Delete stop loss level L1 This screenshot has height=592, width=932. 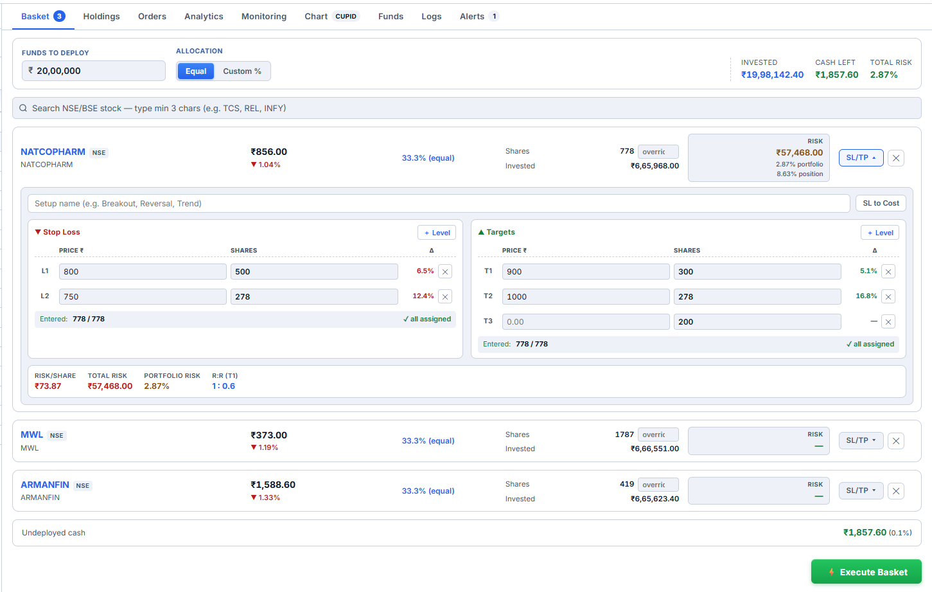coord(445,272)
